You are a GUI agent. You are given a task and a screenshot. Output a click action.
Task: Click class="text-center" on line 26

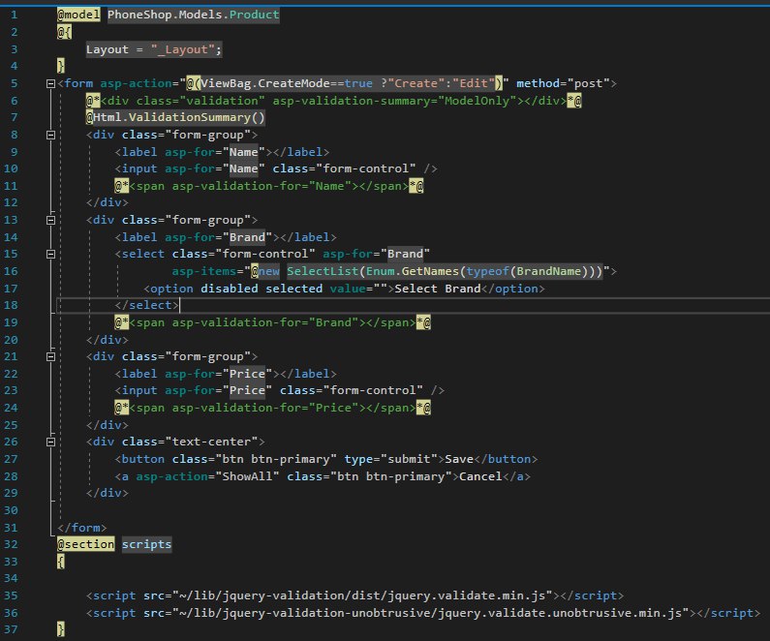[x=190, y=442]
